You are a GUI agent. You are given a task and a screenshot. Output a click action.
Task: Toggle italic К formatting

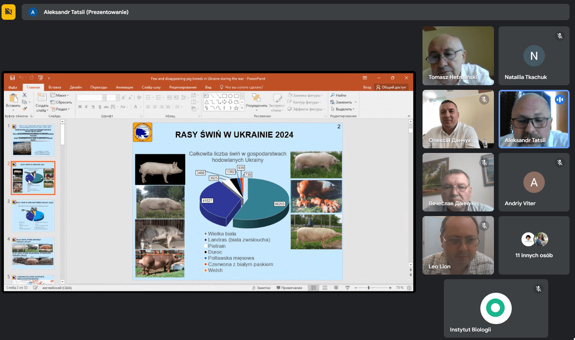click(x=86, y=107)
